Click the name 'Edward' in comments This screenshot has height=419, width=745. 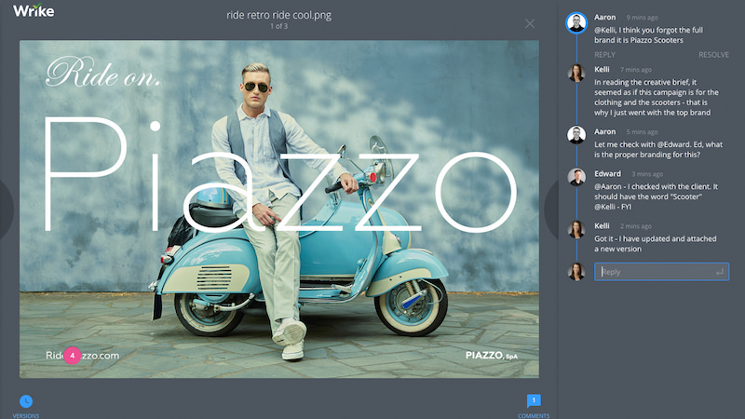(607, 174)
